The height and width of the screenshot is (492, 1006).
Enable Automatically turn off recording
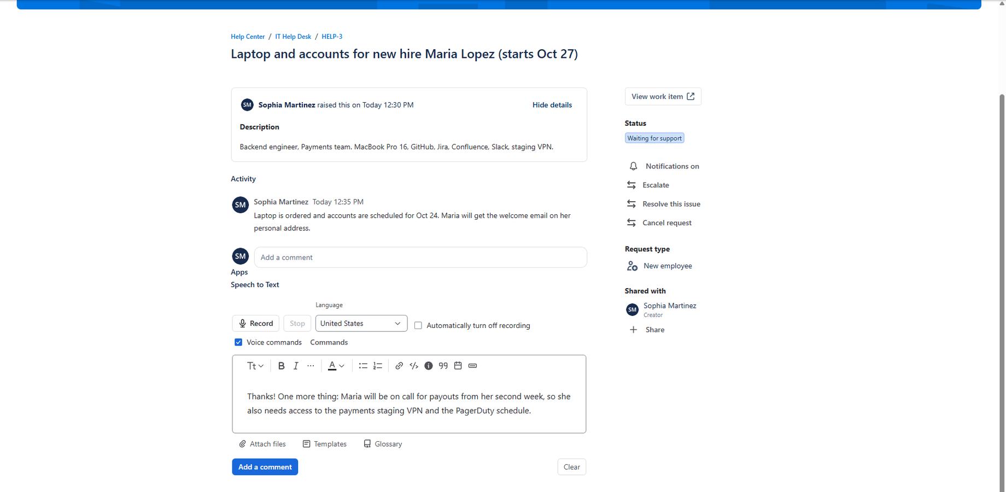point(418,325)
